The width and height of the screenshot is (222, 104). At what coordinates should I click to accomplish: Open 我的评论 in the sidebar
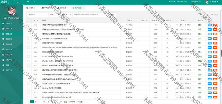click(11, 39)
